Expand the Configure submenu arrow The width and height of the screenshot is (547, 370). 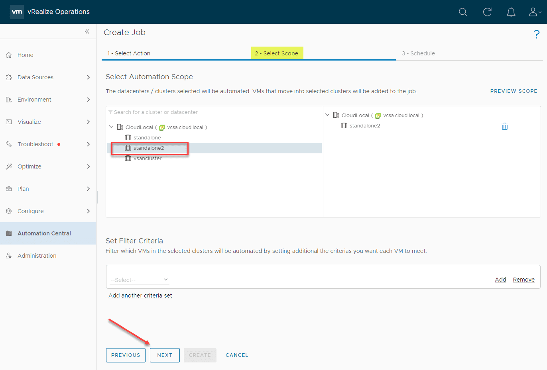pos(89,211)
